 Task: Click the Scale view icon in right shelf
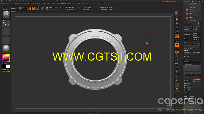(x=177, y=68)
